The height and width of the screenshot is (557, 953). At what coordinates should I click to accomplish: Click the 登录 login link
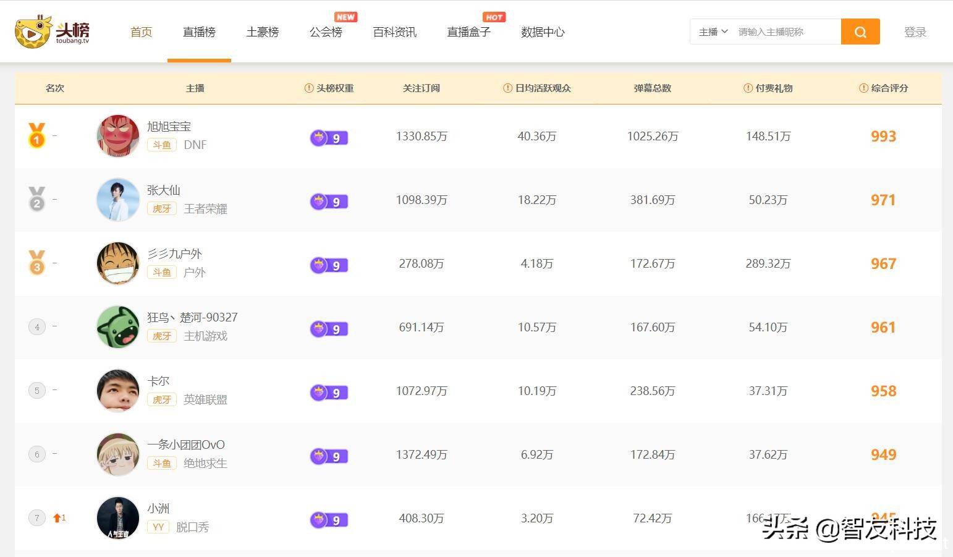[915, 32]
